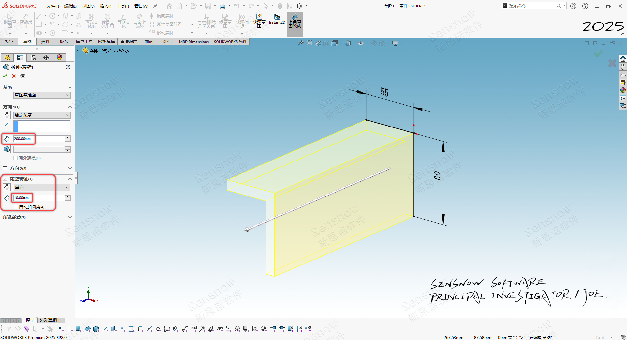Toggle the detailed preview eye icon
Viewport: 627px width, 340px height.
(23, 76)
